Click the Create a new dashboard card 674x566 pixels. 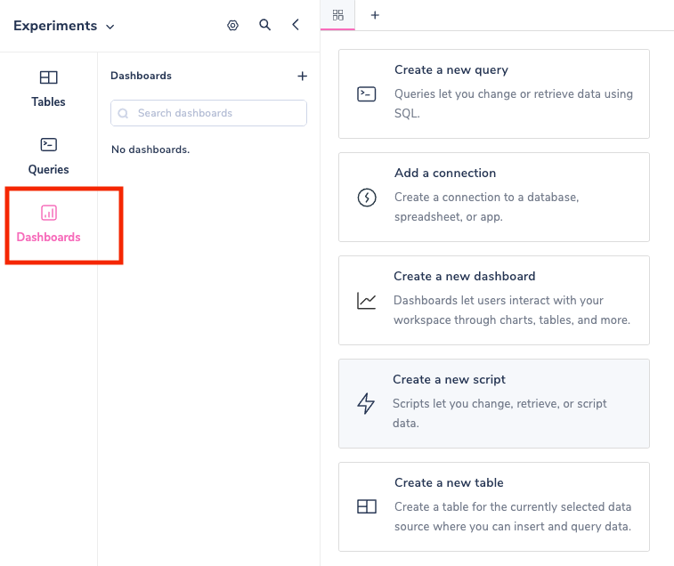tap(494, 300)
